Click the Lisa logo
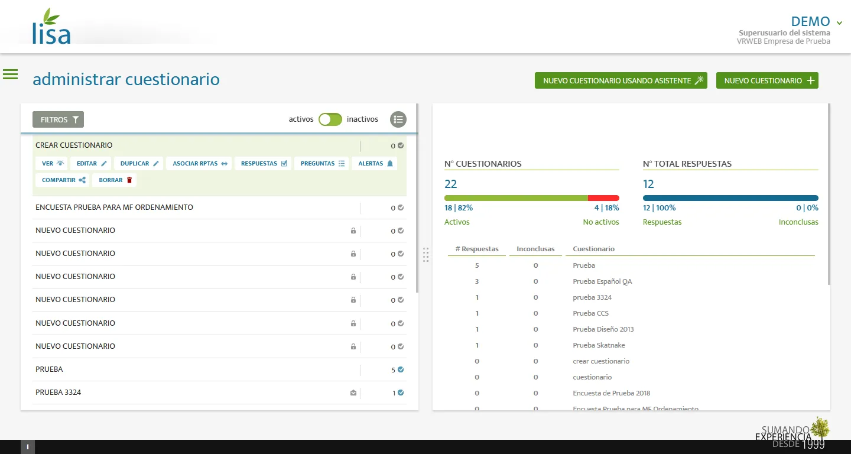This screenshot has width=851, height=454. [x=51, y=27]
